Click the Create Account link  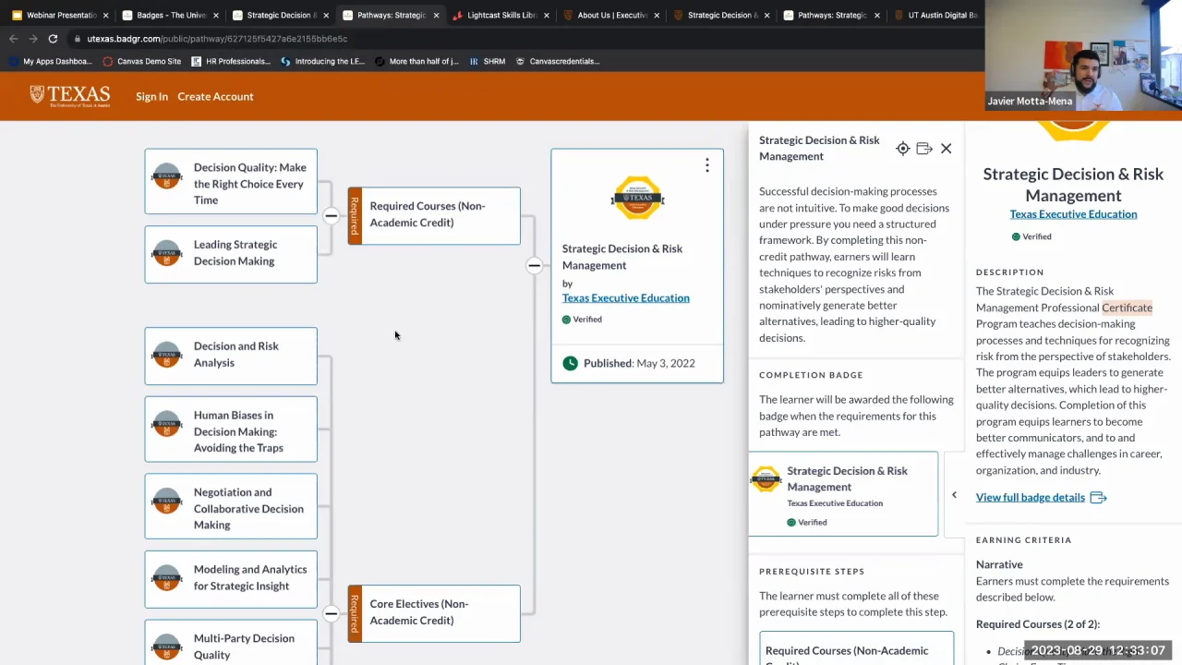215,96
